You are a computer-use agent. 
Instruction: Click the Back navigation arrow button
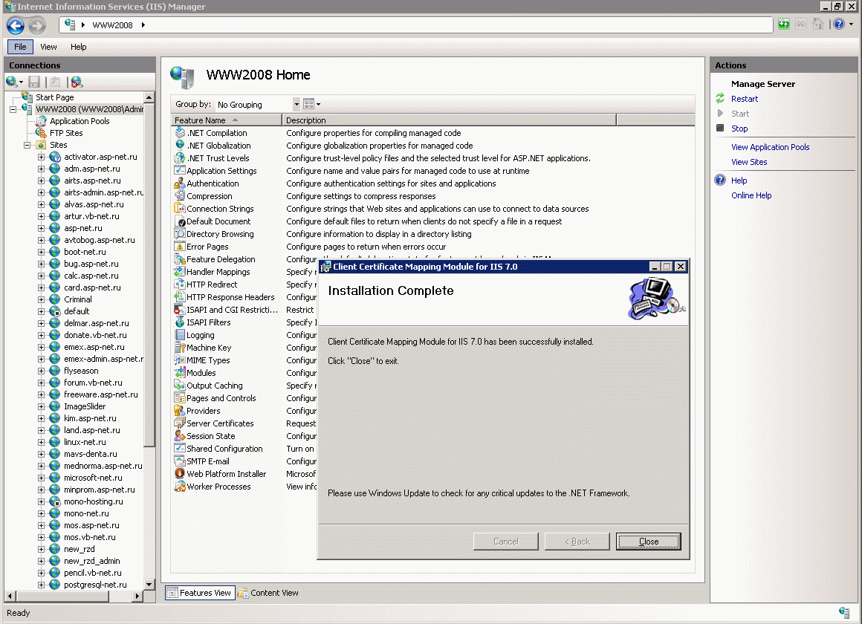(x=16, y=25)
